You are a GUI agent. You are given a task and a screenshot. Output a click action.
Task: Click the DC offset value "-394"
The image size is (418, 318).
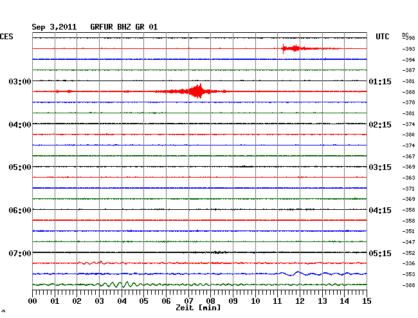(x=408, y=60)
